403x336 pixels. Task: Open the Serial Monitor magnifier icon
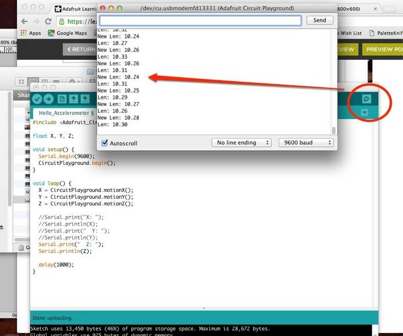click(x=366, y=99)
